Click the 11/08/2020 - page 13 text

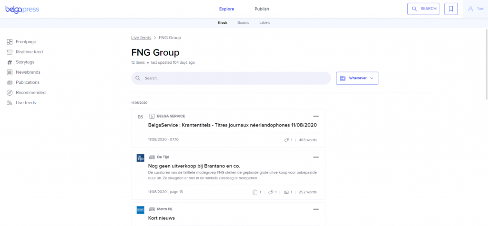tap(165, 191)
